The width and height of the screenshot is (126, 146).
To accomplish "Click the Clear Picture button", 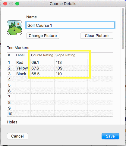I will pos(97,36).
